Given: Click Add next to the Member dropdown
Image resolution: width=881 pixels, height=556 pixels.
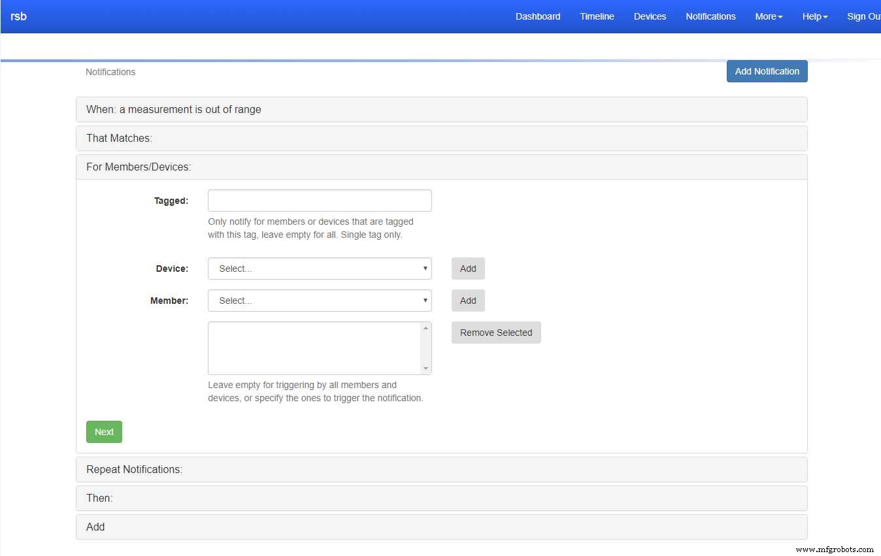Looking at the screenshot, I should click(468, 301).
